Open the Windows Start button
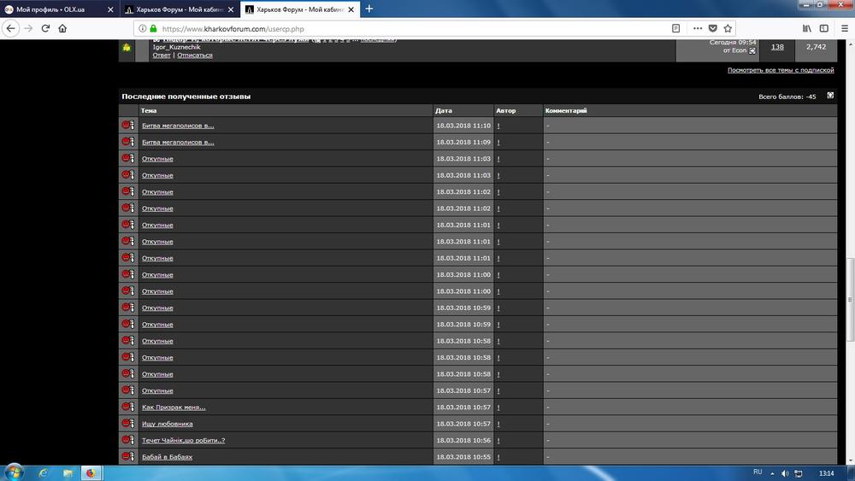This screenshot has width=855, height=481. coord(14,472)
